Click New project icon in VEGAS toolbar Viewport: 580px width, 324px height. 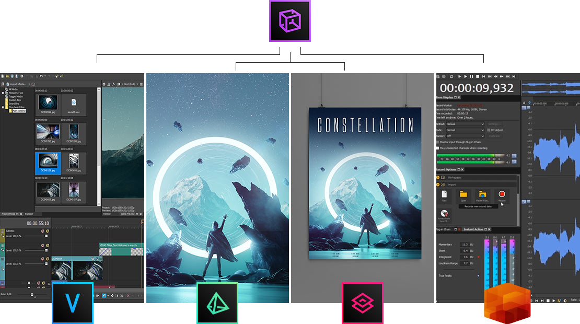3,76
